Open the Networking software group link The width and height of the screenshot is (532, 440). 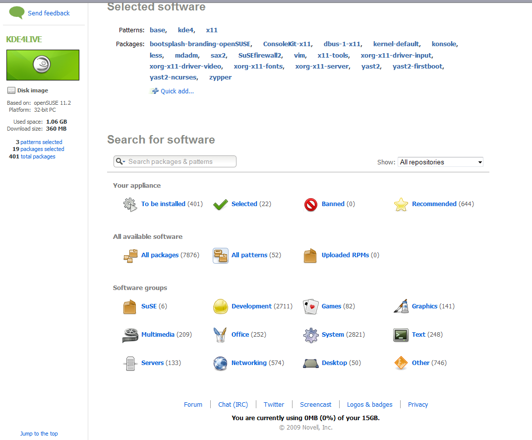[249, 363]
